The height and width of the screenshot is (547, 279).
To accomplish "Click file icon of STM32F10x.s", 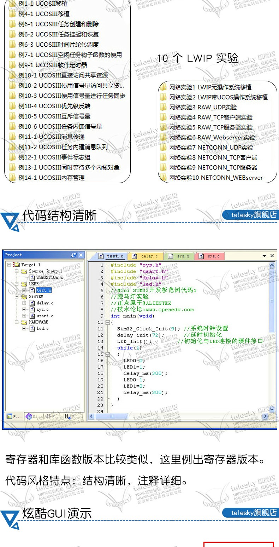I will click(32, 278).
